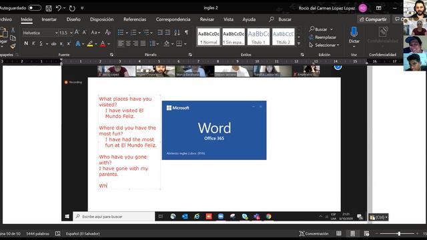The image size is (427, 240).
Task: Clear all formatting icon in Fuente group
Action: (x=108, y=33)
